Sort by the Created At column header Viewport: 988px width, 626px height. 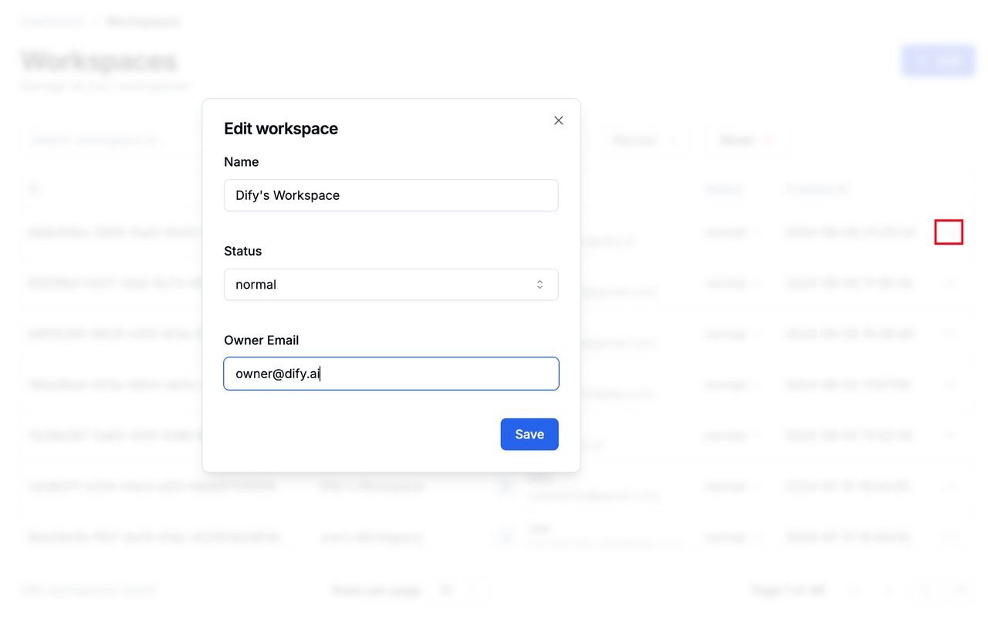tap(817, 189)
